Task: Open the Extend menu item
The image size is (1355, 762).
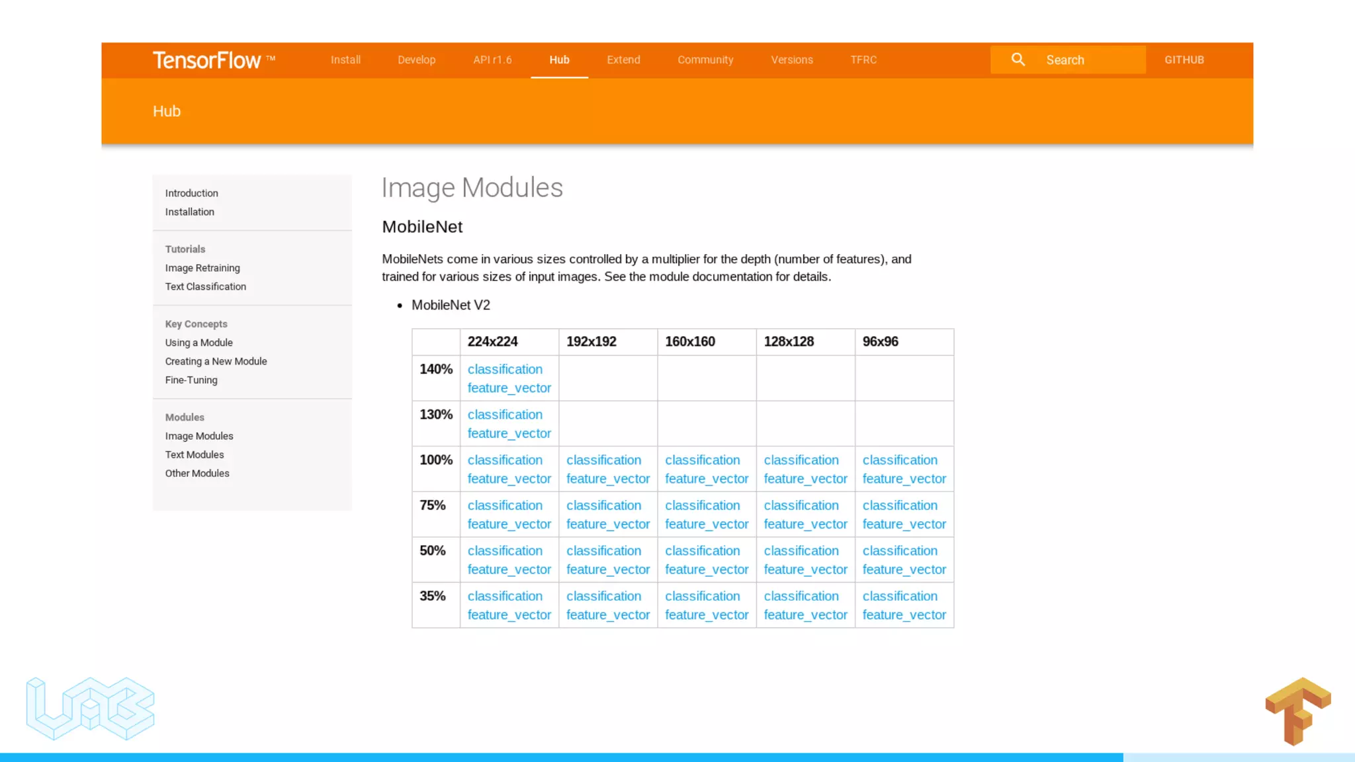Action: 623,60
